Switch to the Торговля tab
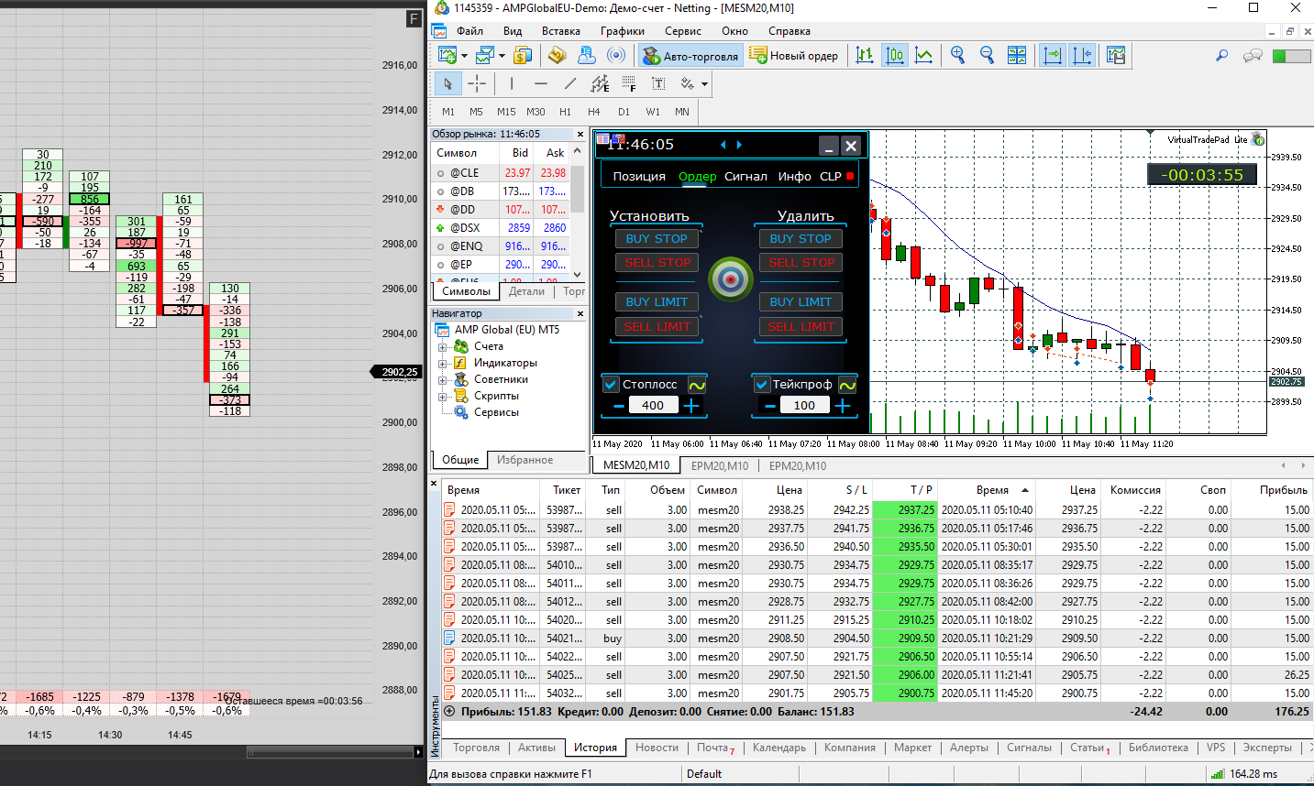This screenshot has height=786, width=1314. [476, 748]
